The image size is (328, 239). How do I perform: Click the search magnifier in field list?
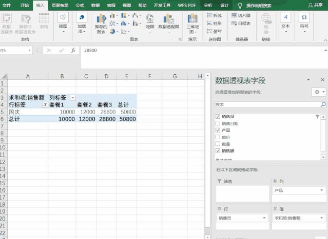(323, 104)
